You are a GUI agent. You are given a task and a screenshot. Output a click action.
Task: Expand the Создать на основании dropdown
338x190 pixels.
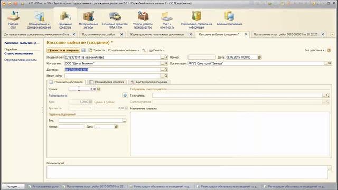tap(124, 50)
